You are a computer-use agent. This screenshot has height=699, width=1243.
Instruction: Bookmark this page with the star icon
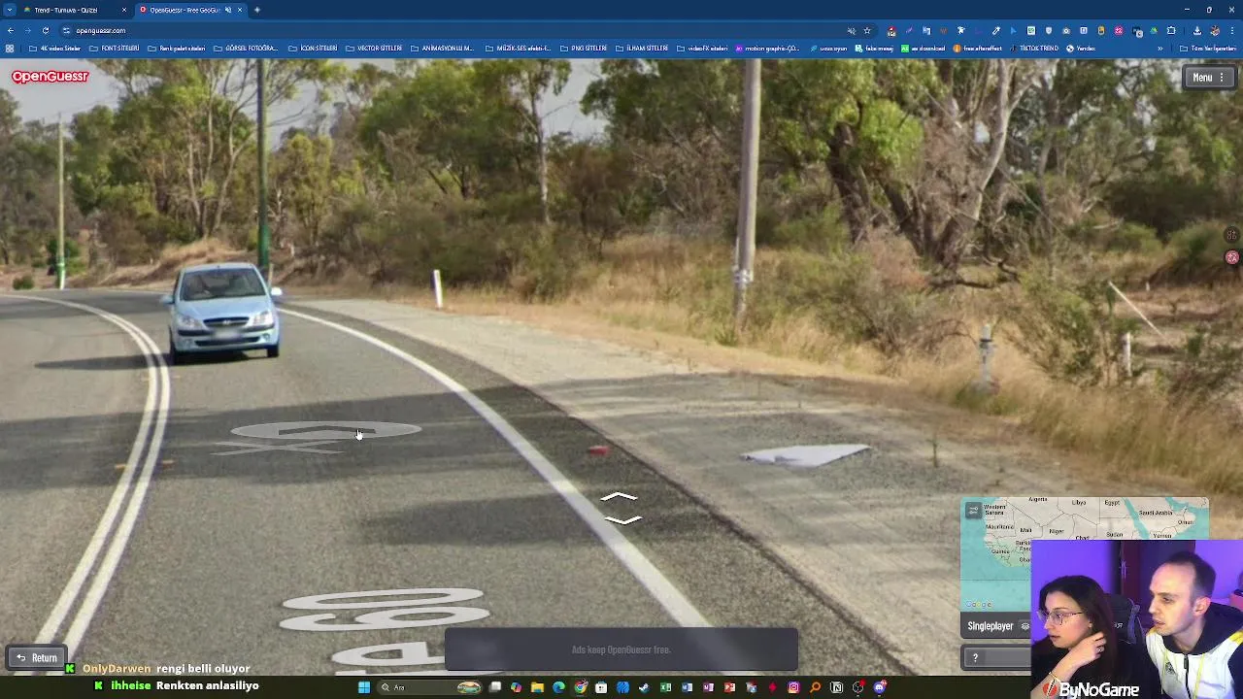pyautogui.click(x=867, y=31)
